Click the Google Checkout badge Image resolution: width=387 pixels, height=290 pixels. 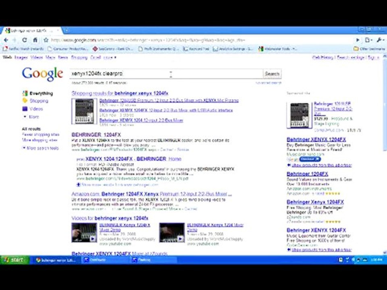pyautogui.click(x=310, y=159)
